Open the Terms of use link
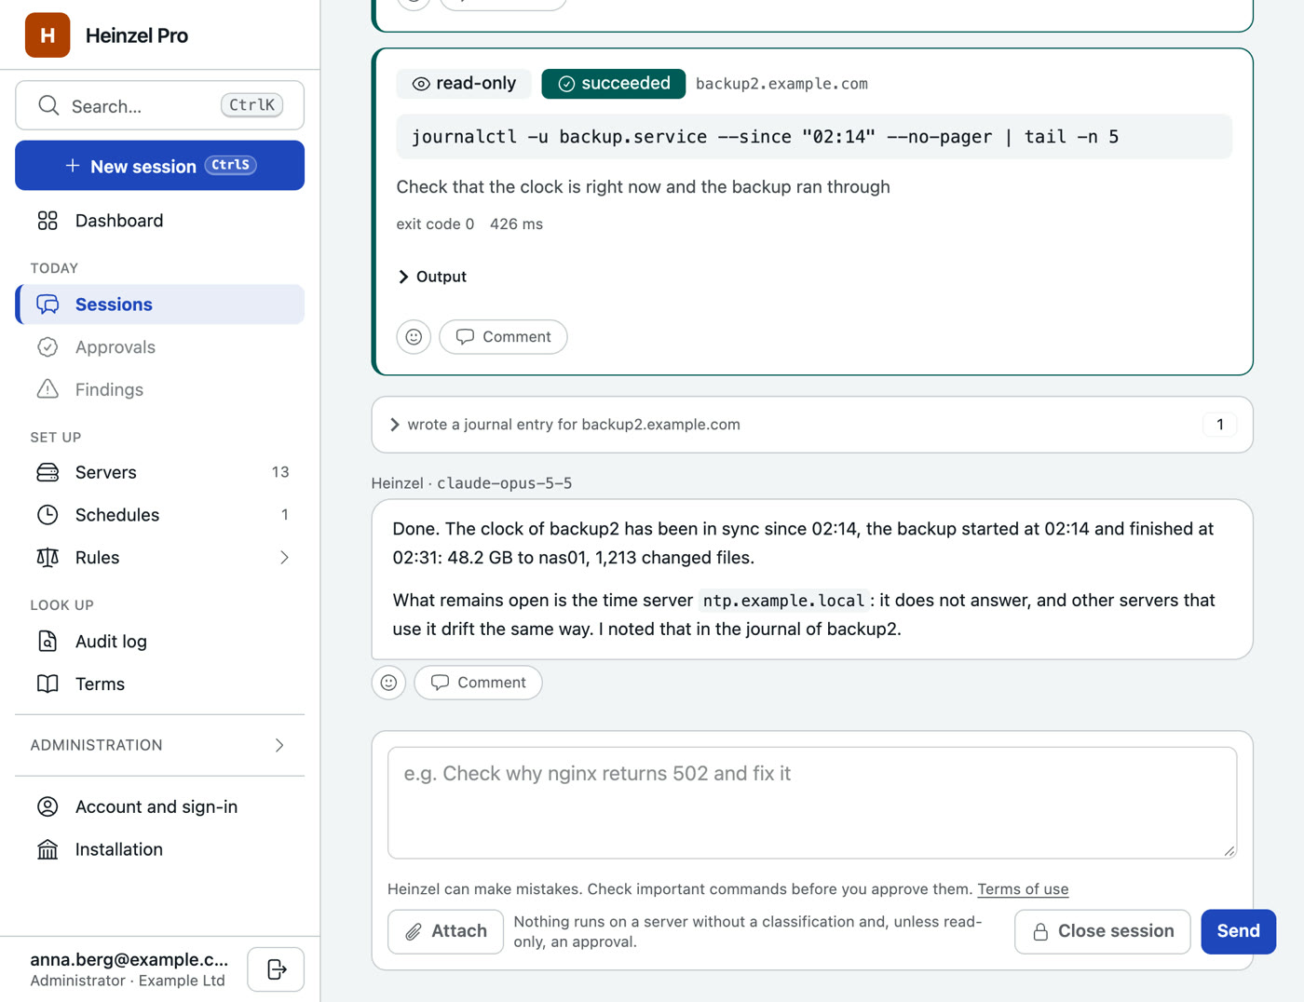This screenshot has width=1304, height=1002. (1023, 889)
